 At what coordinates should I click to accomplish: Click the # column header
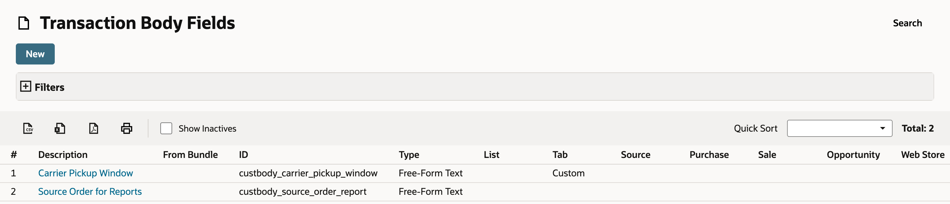pos(14,155)
